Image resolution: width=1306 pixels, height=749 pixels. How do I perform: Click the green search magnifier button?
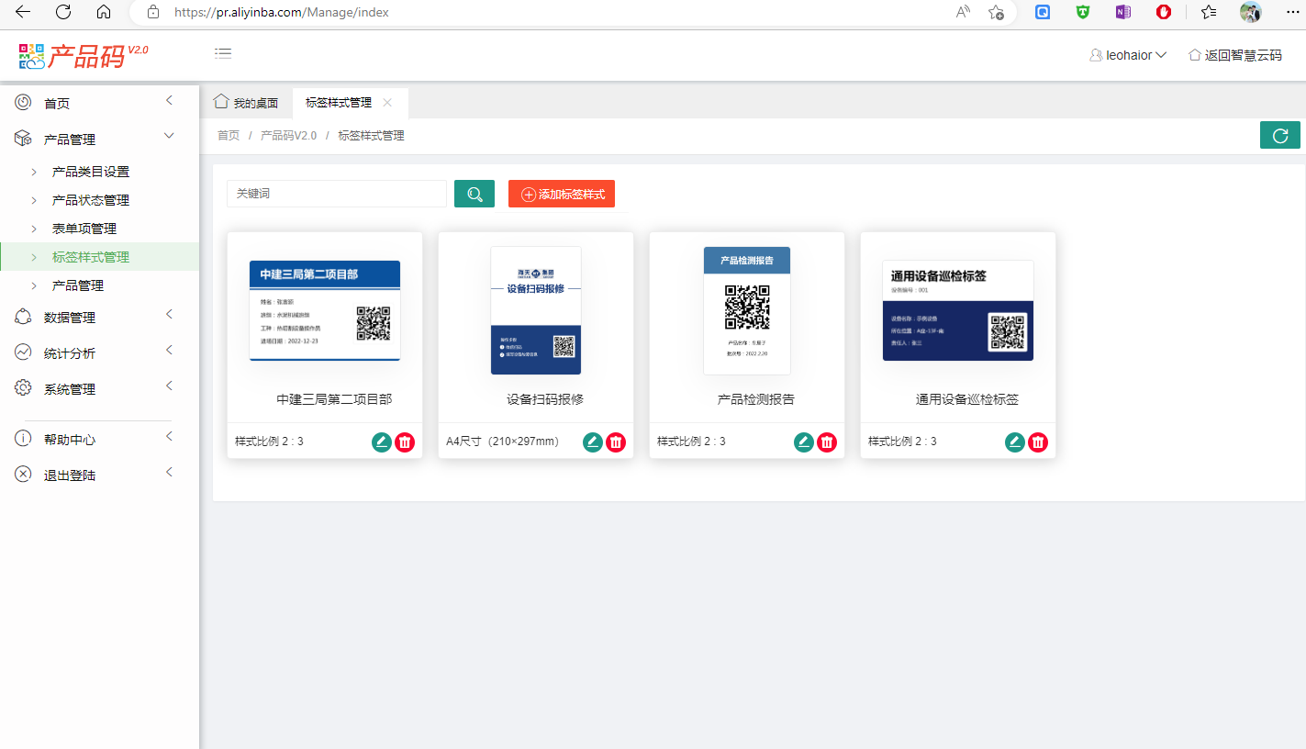click(x=474, y=194)
